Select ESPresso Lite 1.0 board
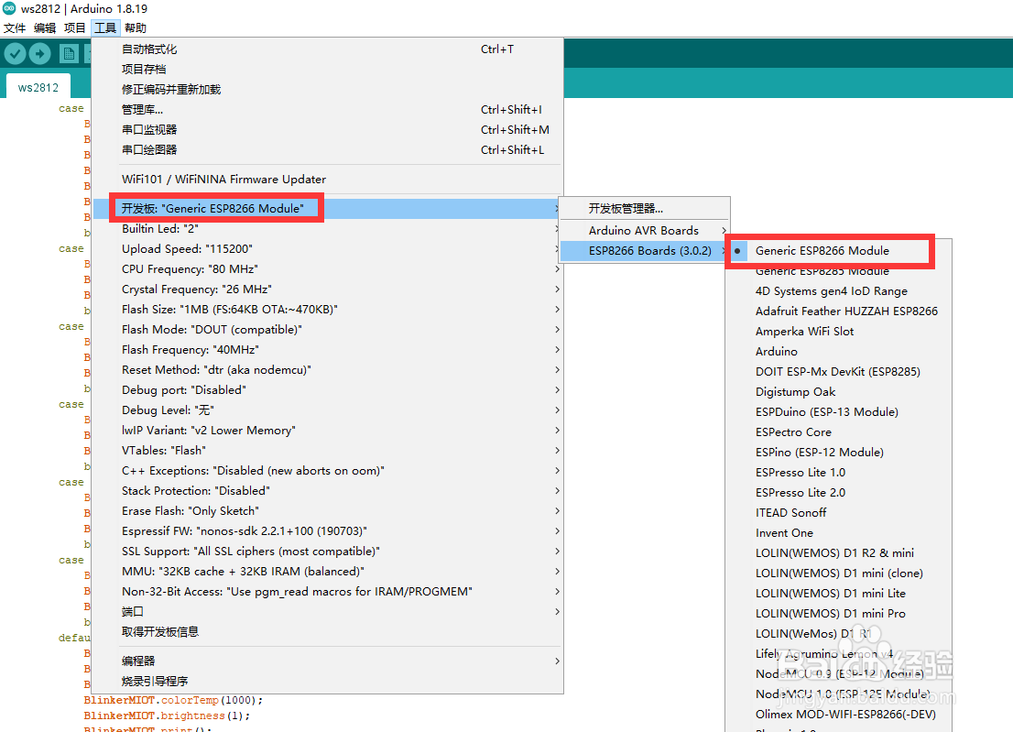The width and height of the screenshot is (1013, 732). click(839, 473)
